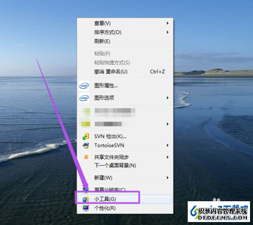Click the orange shared folder sync icon
The height and width of the screenshot is (225, 253).
[x=86, y=157]
